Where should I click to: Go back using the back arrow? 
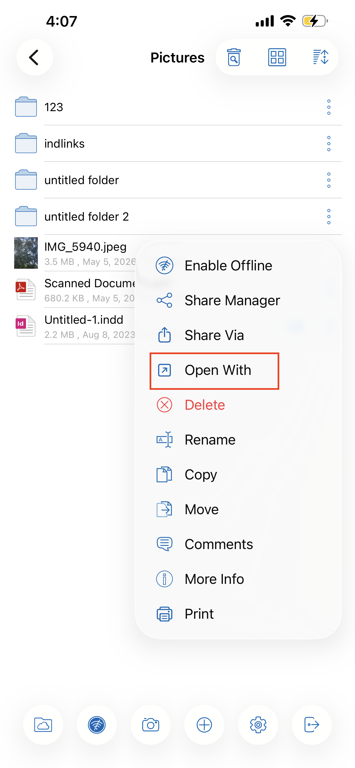[x=35, y=57]
